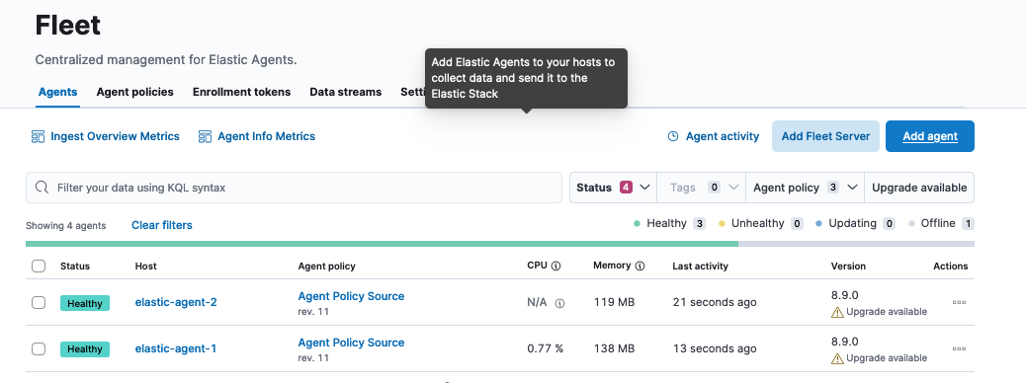This screenshot has width=1026, height=383.
Task: Check the elastic-agent-1 row checkbox
Action: tap(39, 349)
